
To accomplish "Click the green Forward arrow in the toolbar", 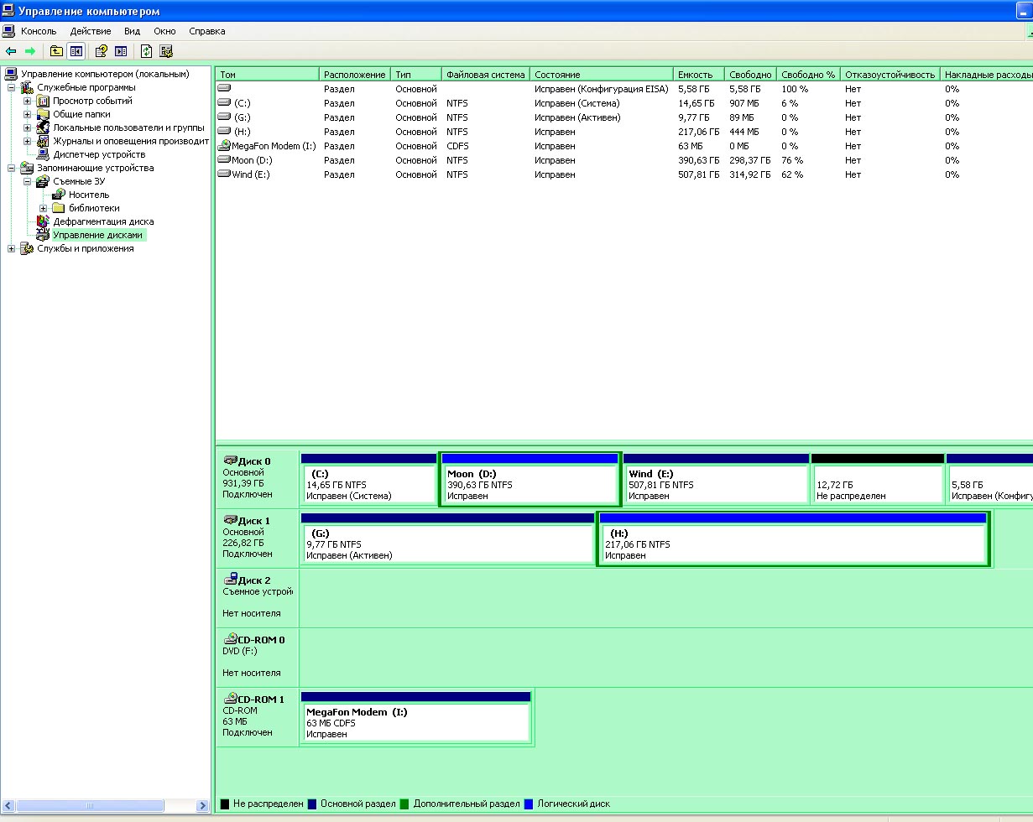I will (30, 51).
